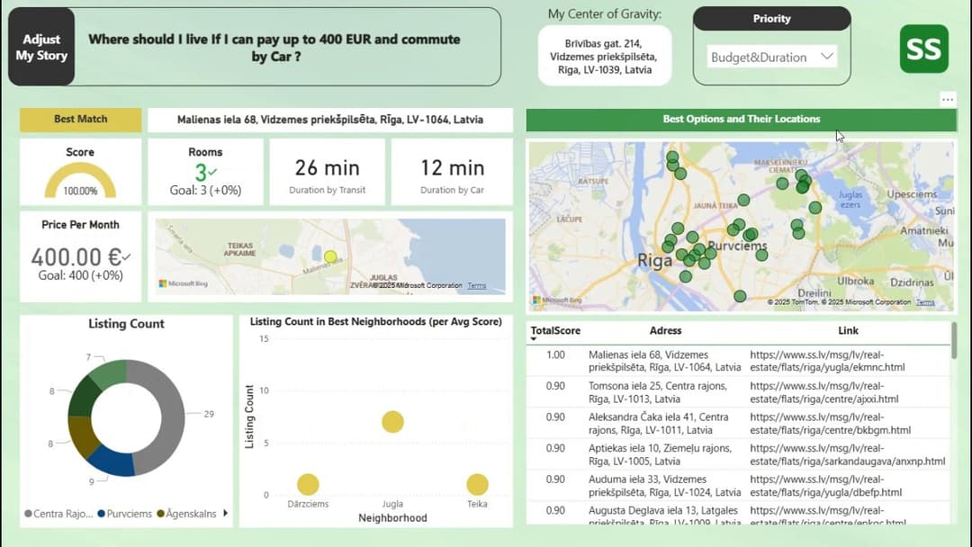Select the dark green donut segment

point(84,397)
